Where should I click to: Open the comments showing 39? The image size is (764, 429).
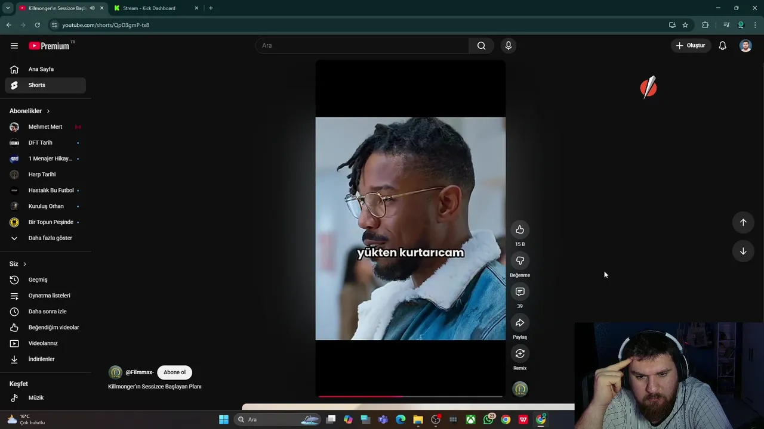(520, 292)
